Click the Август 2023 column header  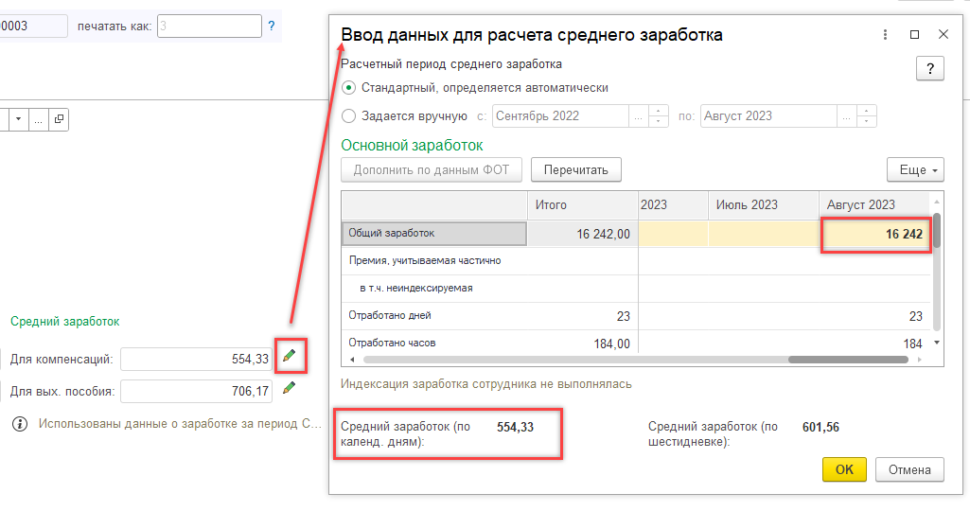coord(873,204)
